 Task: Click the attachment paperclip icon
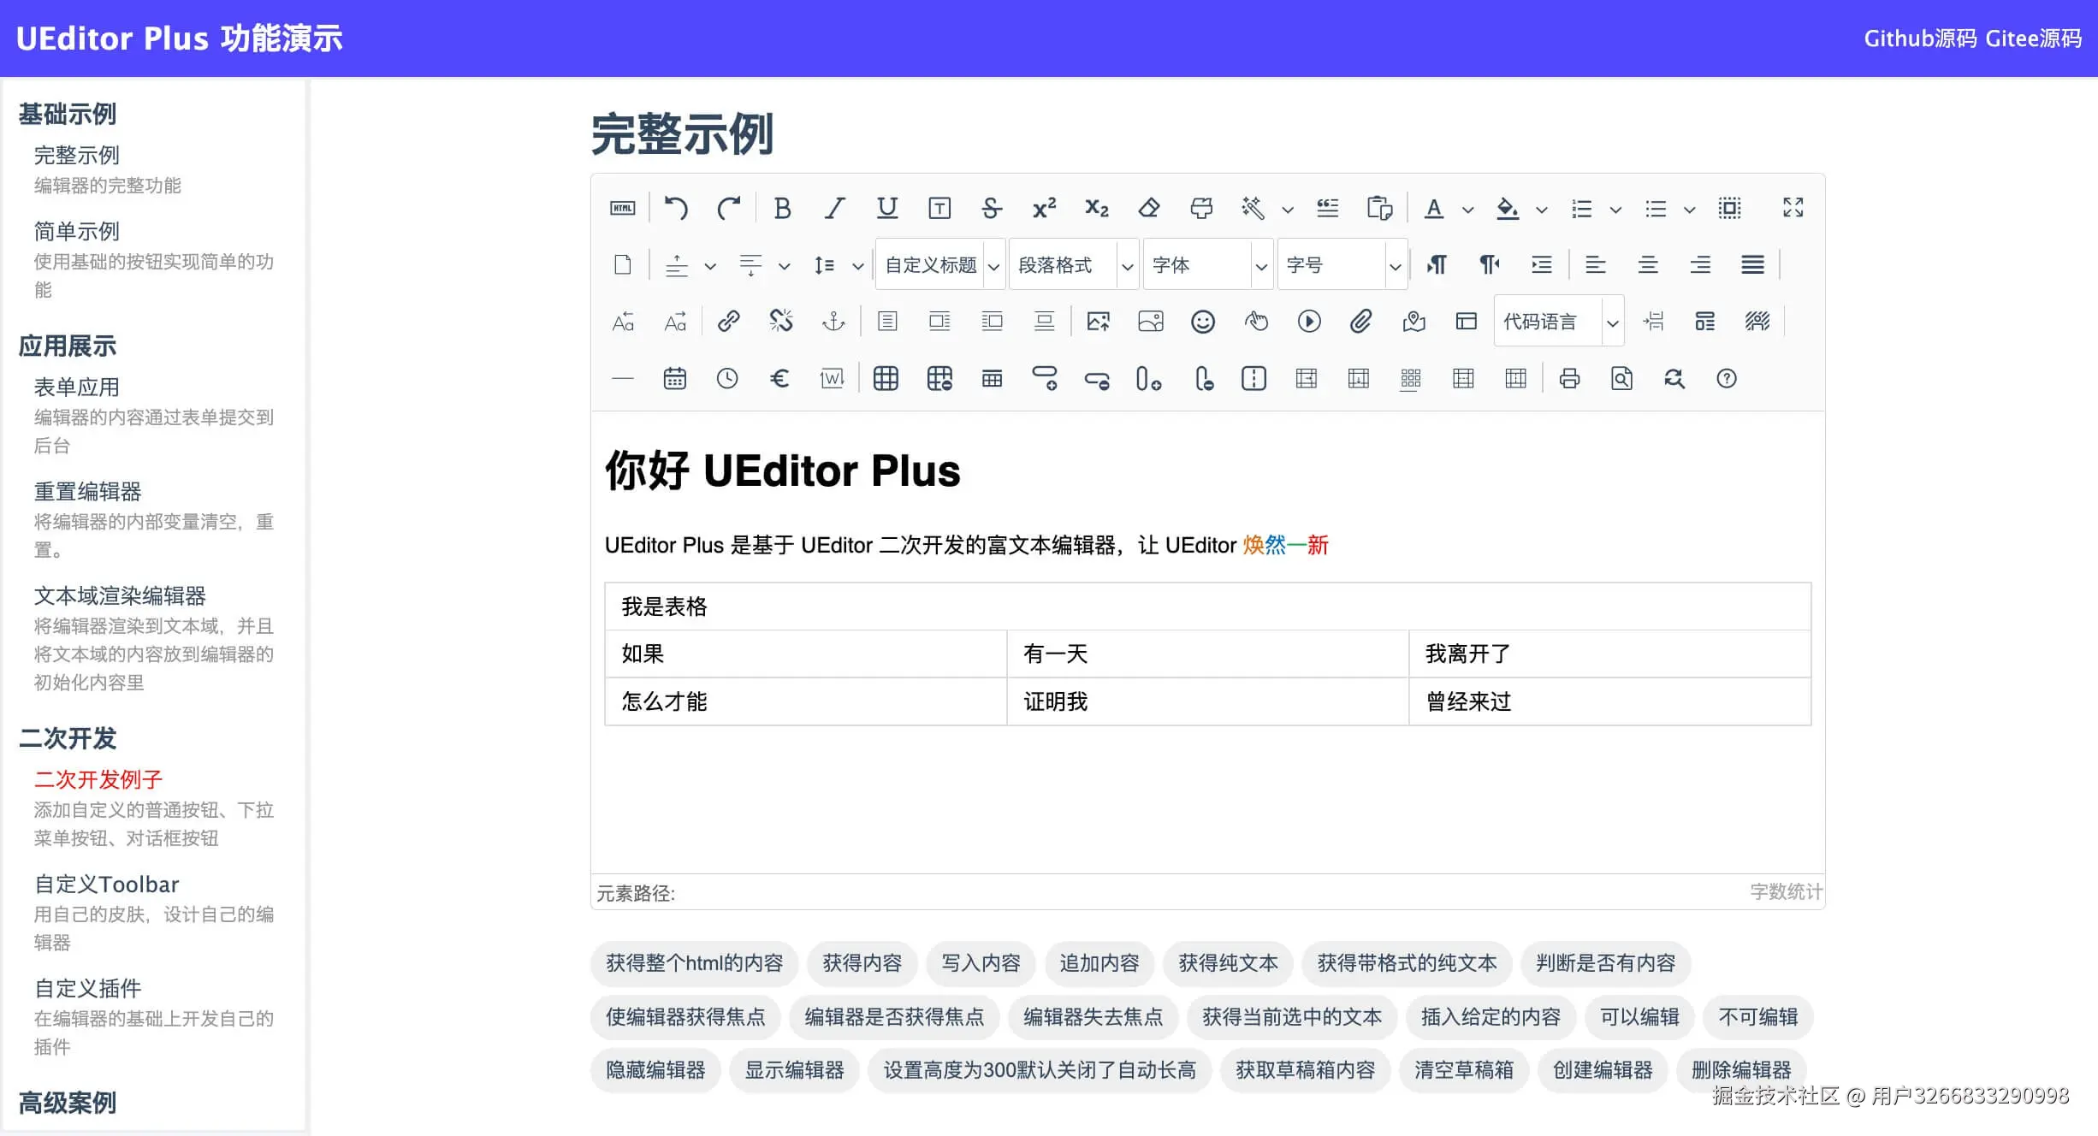tap(1361, 322)
